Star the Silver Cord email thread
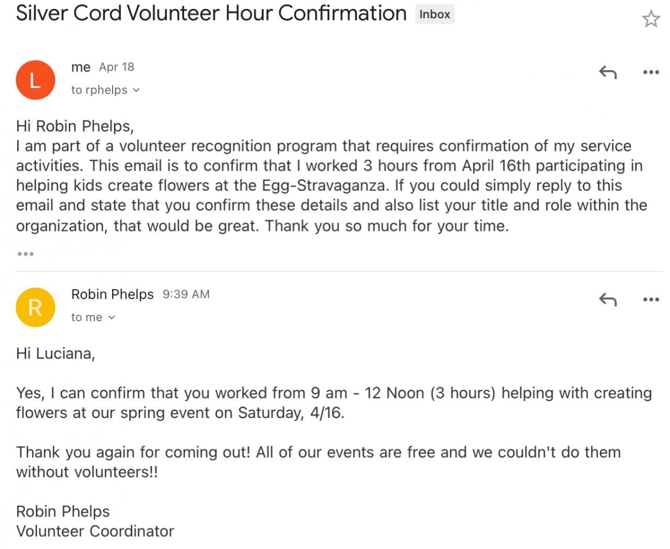Image resolution: width=670 pixels, height=549 pixels. coord(651,19)
